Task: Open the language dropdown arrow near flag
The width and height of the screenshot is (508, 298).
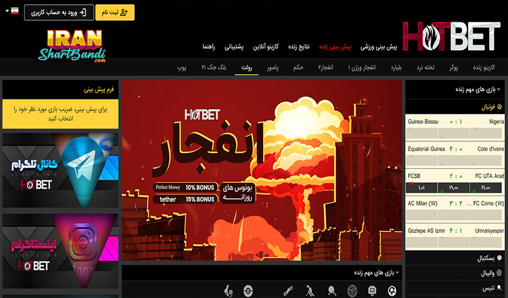Action: coord(7,11)
